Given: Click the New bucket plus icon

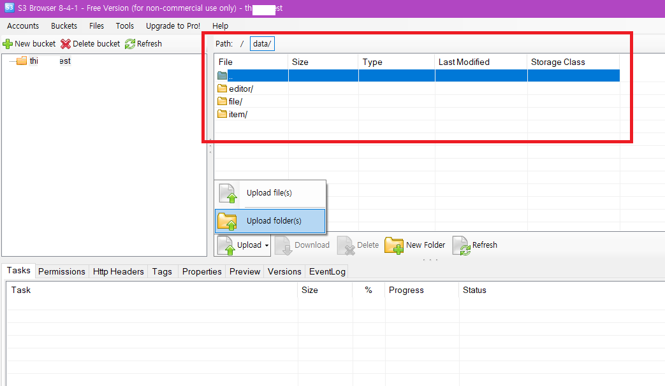Looking at the screenshot, I should click(x=8, y=44).
